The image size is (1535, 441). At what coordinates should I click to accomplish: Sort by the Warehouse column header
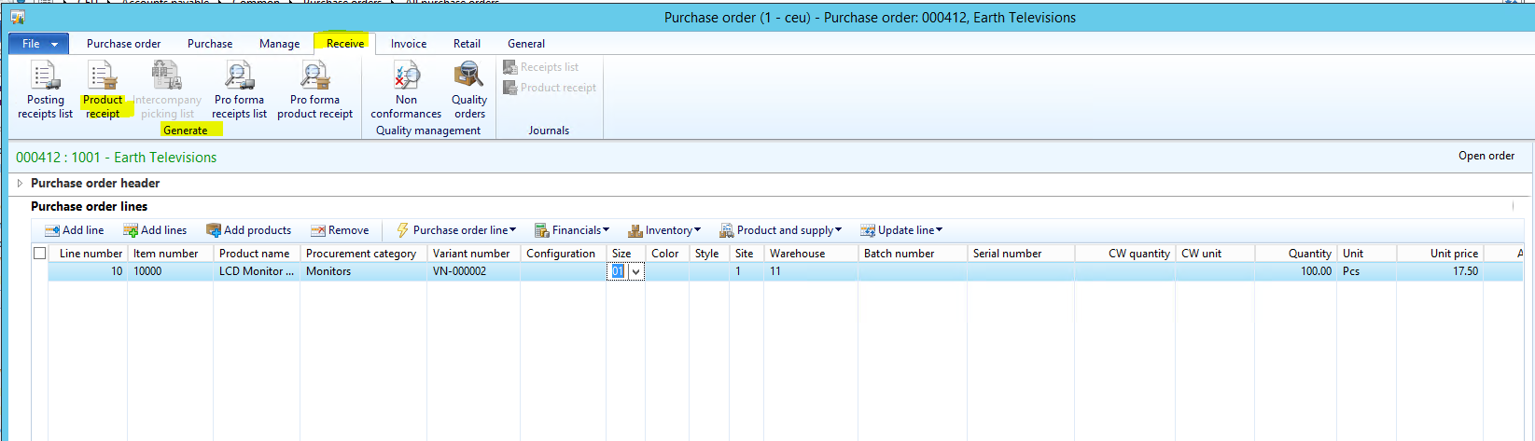[x=797, y=254]
